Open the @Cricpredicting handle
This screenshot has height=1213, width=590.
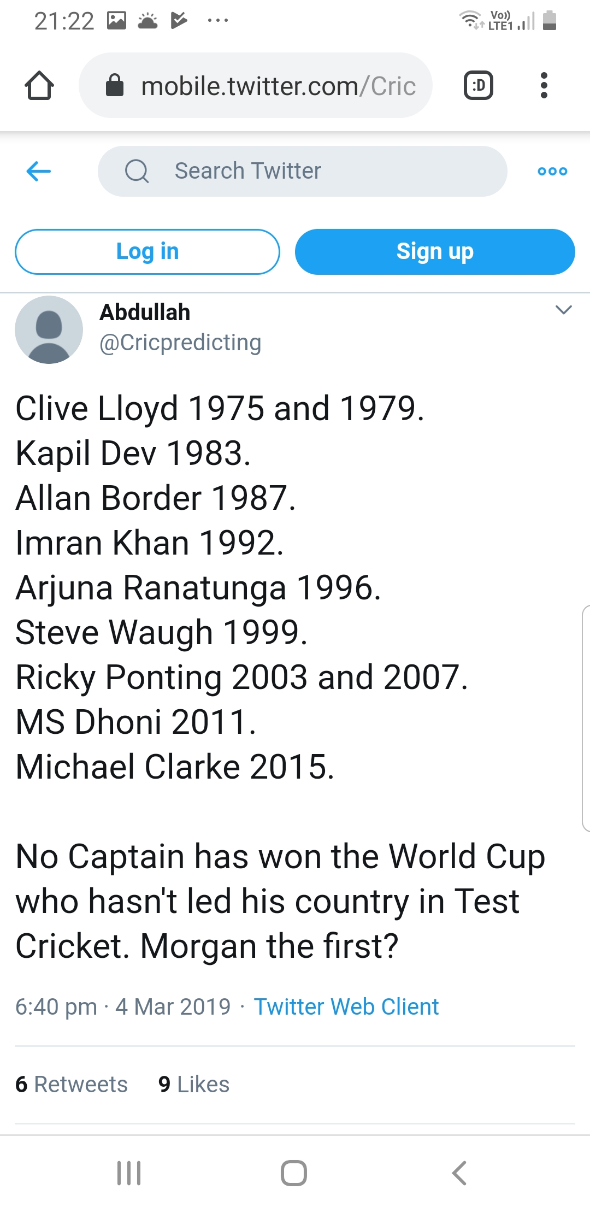[x=180, y=343]
